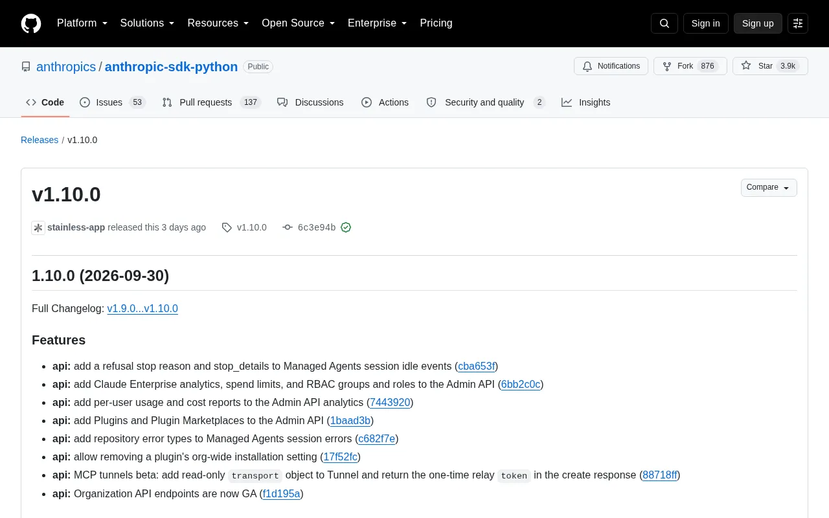Switch to the Code tab
Image resolution: width=829 pixels, height=518 pixels.
(45, 102)
